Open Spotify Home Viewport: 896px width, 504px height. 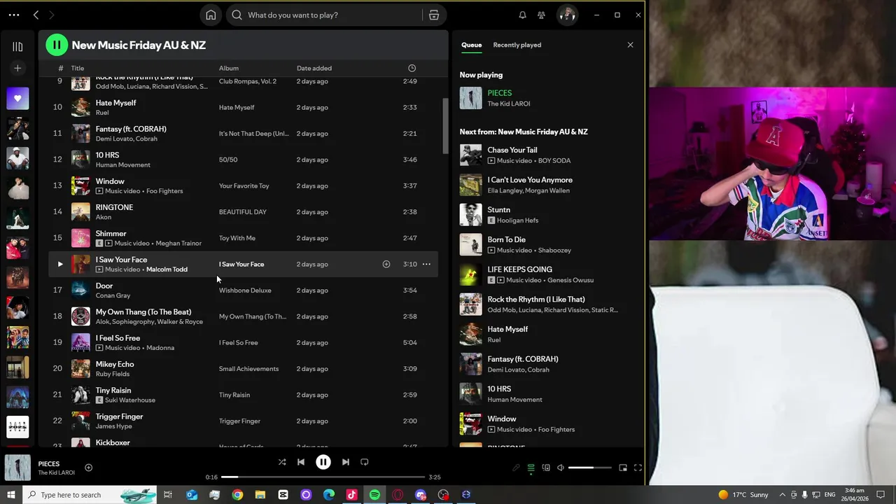click(211, 15)
